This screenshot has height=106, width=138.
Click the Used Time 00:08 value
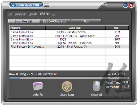tap(126, 82)
